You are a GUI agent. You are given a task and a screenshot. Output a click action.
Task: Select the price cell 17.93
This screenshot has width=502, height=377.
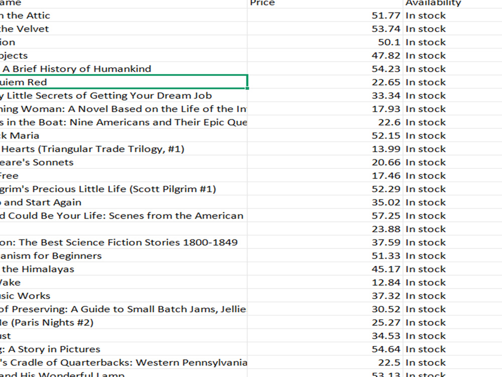click(325, 109)
